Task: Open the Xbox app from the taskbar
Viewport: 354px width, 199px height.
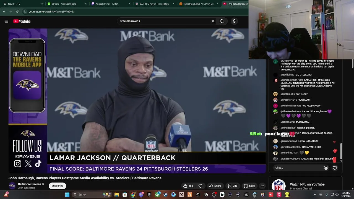Action: coord(157,195)
